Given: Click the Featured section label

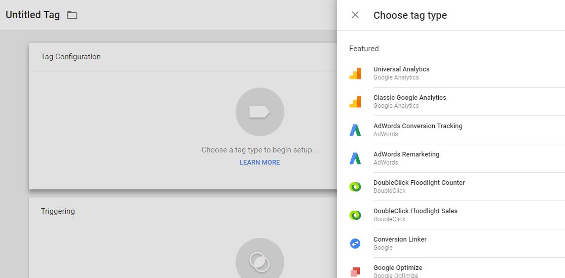Looking at the screenshot, I should pos(364,49).
